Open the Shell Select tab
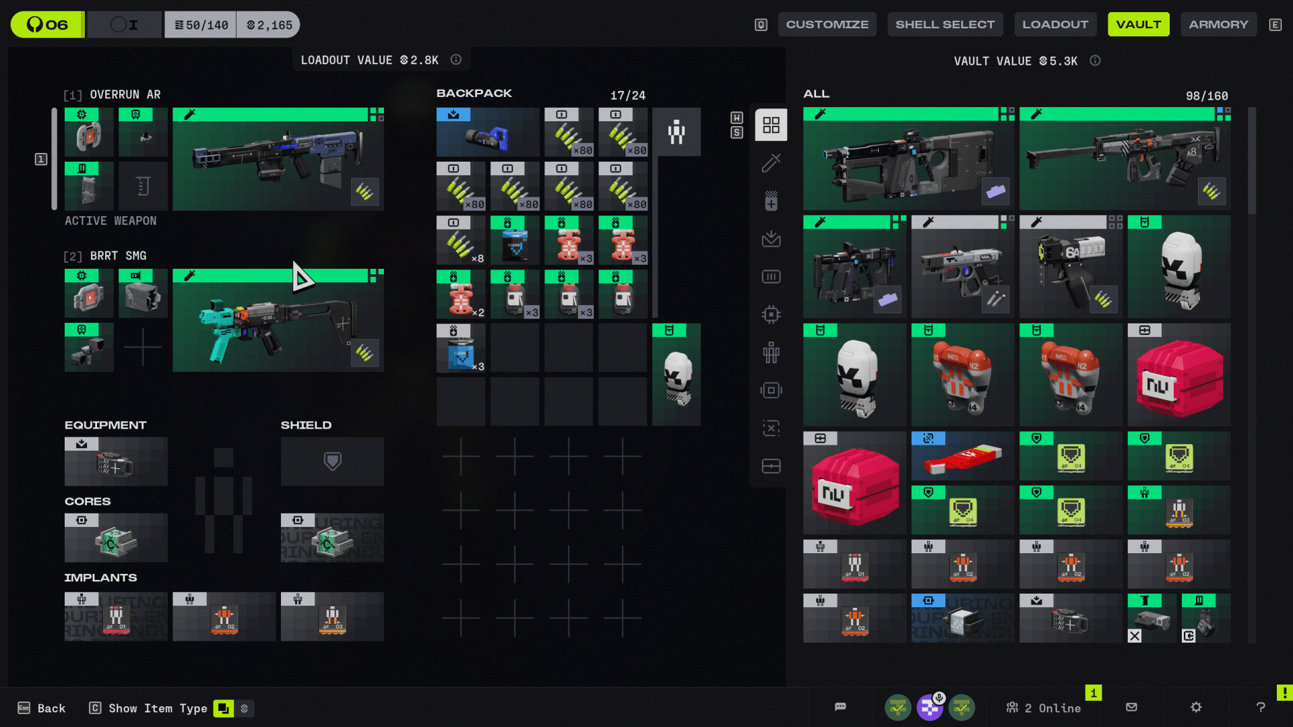Viewport: 1293px width, 727px height. 944,24
